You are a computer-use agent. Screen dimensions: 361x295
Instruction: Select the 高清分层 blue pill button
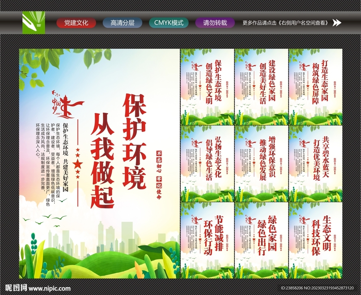(x=122, y=23)
